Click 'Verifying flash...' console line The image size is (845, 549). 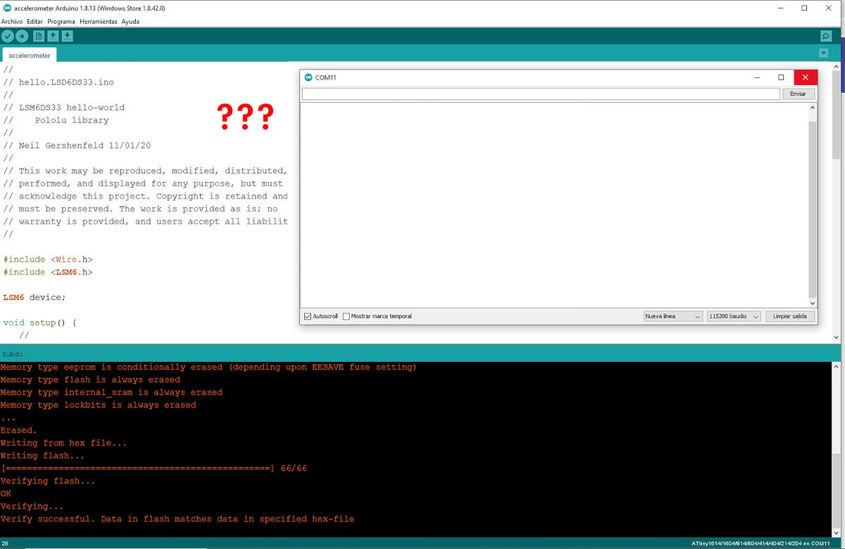[48, 481]
